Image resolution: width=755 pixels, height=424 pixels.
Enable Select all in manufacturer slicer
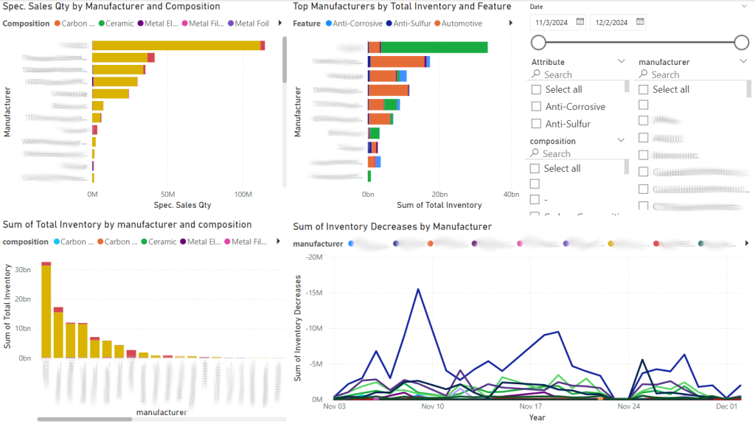pos(644,89)
